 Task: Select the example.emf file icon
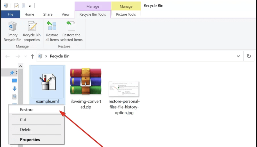(x=48, y=82)
